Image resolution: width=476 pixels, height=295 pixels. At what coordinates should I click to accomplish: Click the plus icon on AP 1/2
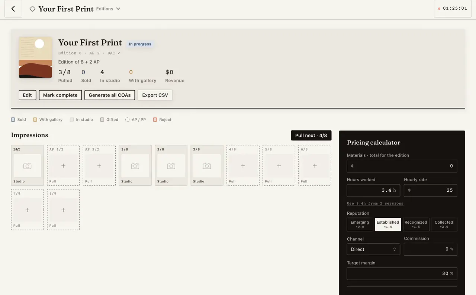[x=63, y=166]
